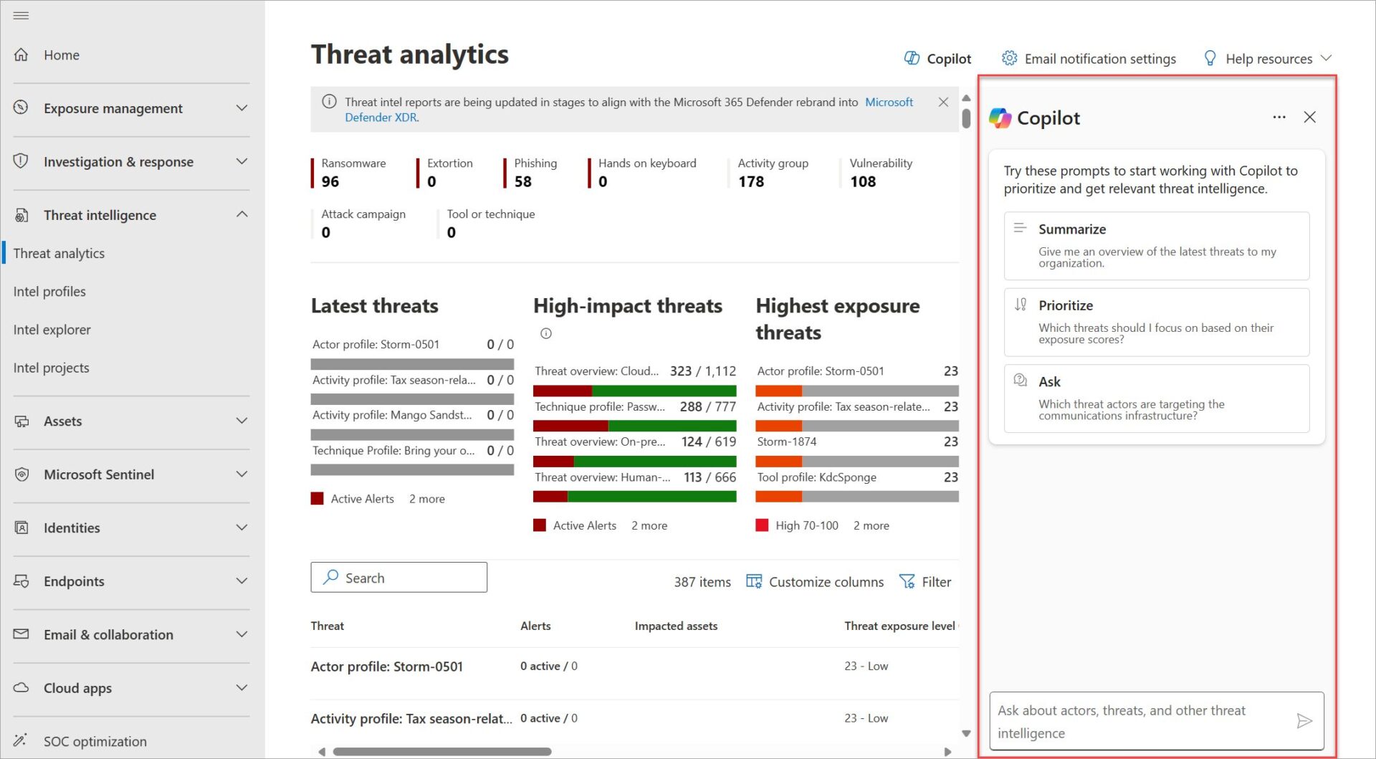Collapse the Investigation & response section
This screenshot has height=759, width=1376.
(242, 161)
